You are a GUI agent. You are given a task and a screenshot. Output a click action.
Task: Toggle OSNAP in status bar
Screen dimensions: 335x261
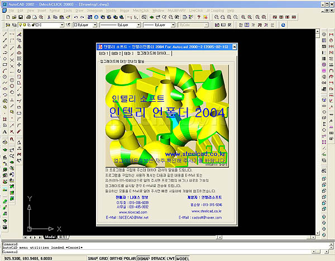pyautogui.click(x=143, y=258)
